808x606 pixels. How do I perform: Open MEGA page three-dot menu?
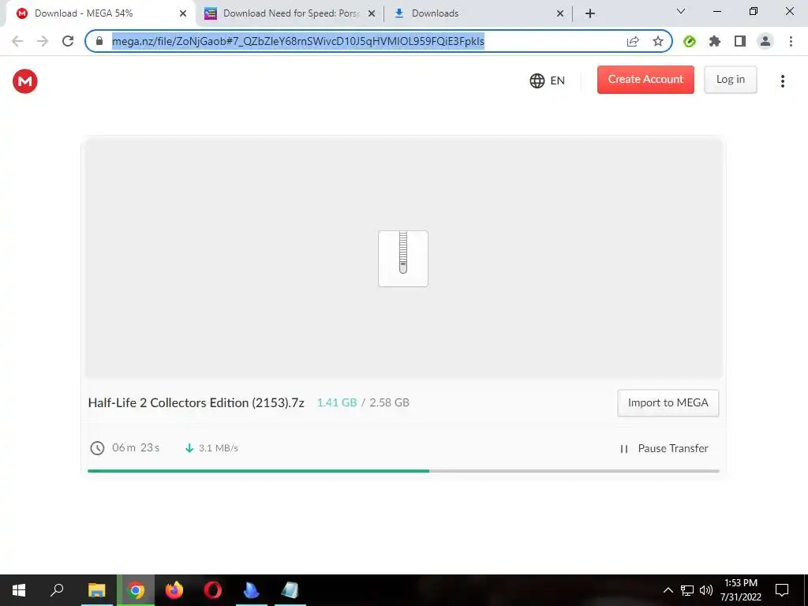(782, 81)
